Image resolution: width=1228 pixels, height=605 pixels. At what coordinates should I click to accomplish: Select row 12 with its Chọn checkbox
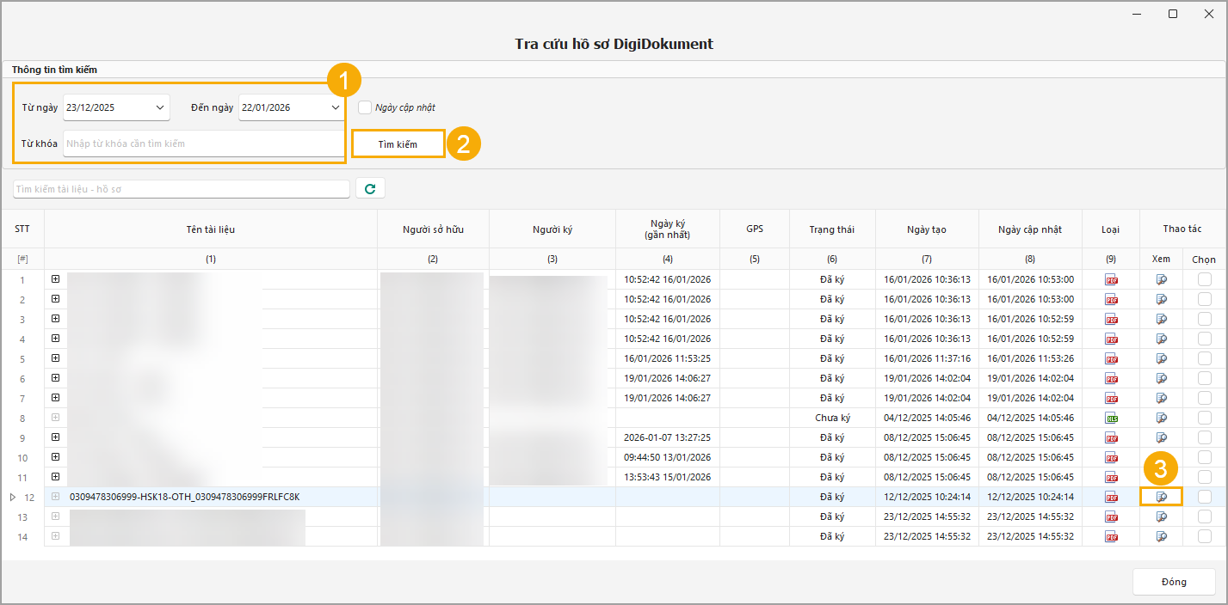click(x=1205, y=497)
